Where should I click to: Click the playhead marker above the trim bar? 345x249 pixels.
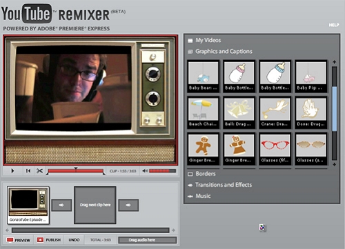(x=76, y=169)
